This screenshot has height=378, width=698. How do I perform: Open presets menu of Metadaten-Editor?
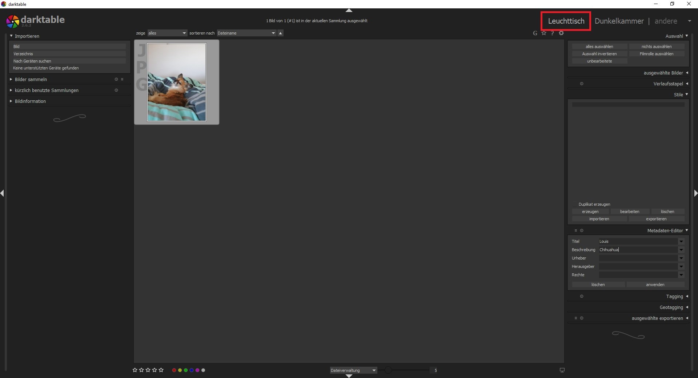pyautogui.click(x=576, y=230)
